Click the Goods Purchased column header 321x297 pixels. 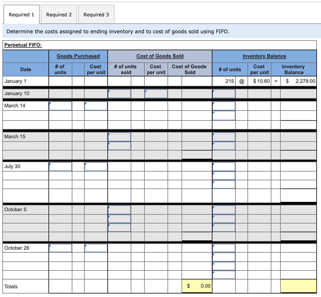78,56
